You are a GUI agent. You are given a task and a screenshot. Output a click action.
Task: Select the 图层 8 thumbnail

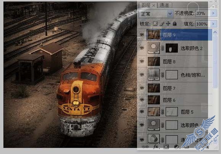tap(154, 61)
